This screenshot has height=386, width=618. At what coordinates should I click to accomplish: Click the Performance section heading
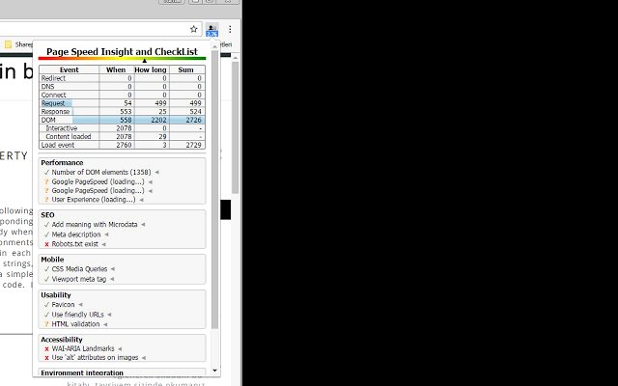point(62,163)
